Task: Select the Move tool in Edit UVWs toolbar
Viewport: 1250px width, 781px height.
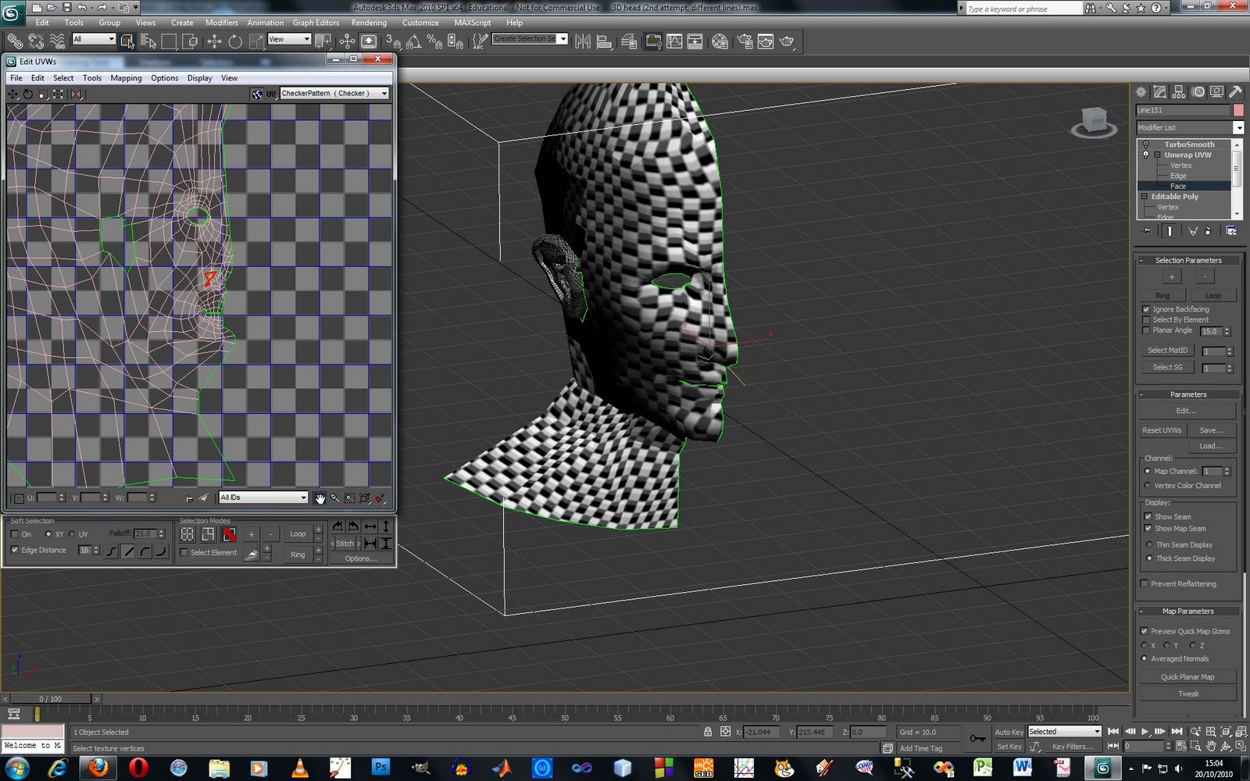Action: click(x=12, y=94)
